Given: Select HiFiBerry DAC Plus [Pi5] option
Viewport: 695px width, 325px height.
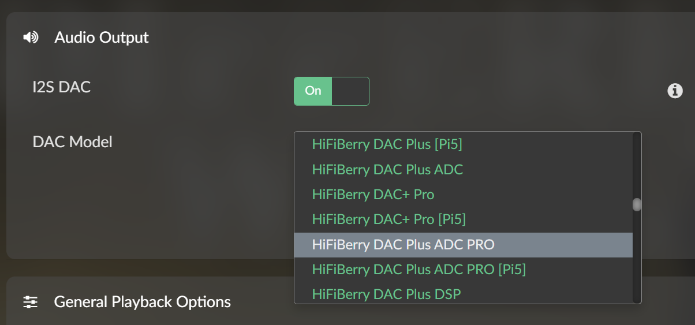Looking at the screenshot, I should [x=387, y=144].
